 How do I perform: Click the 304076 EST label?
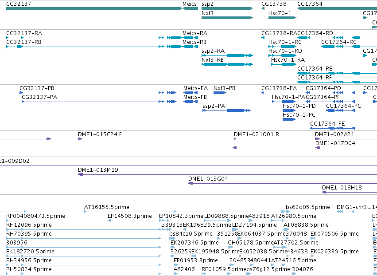(303, 269)
